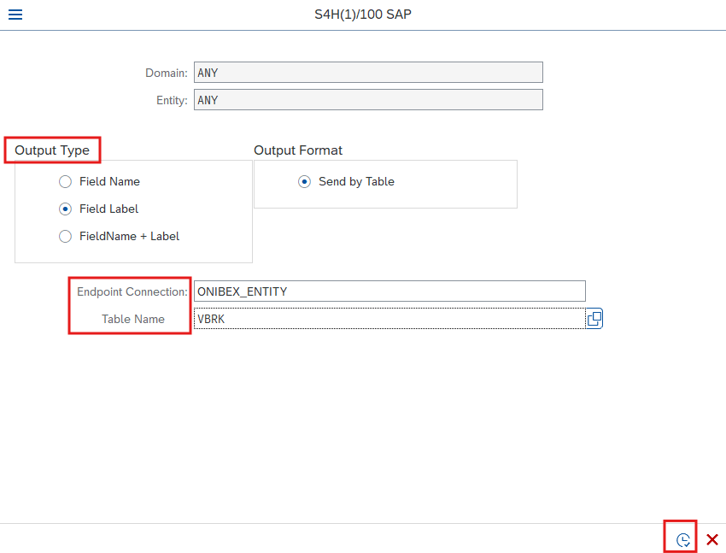Click the Domain: label

167,74
